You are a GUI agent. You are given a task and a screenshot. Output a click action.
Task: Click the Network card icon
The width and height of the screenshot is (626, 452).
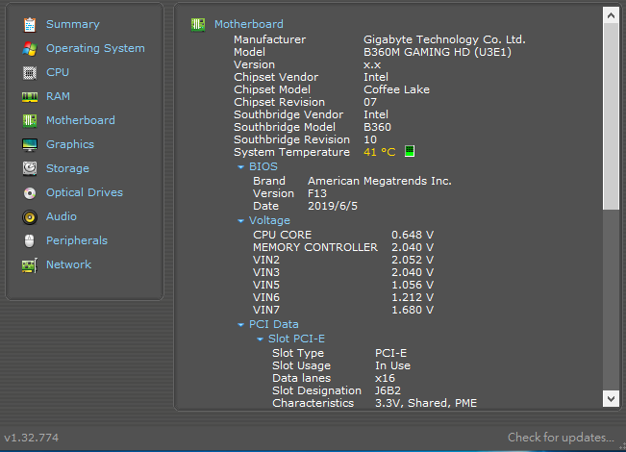(30, 265)
